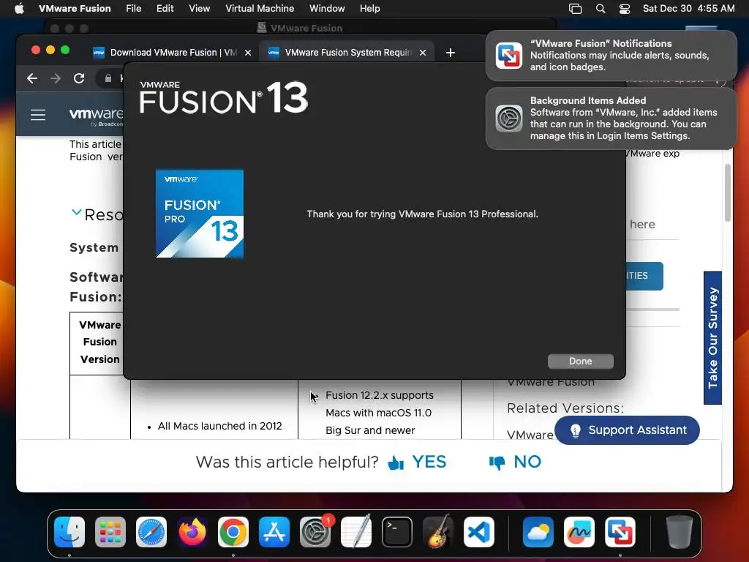Click the VMware by Broadcom logo
This screenshot has height=562, width=749.
(x=96, y=116)
